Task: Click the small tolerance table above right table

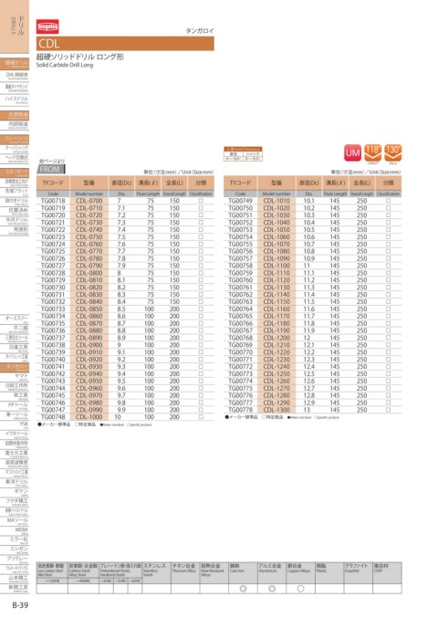Action: pos(243,154)
